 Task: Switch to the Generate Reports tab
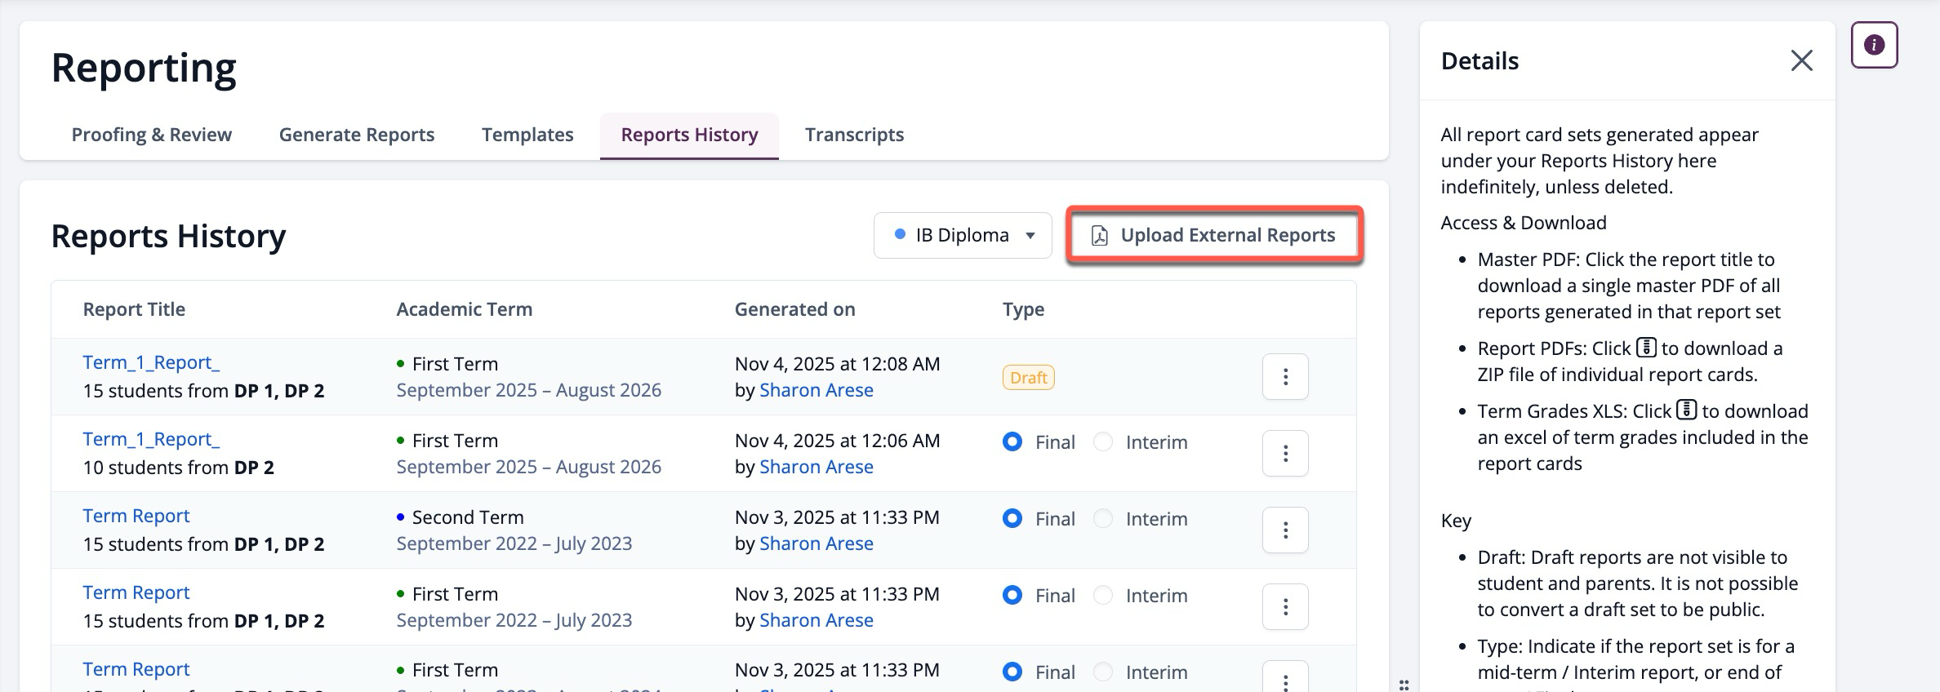pos(357,135)
